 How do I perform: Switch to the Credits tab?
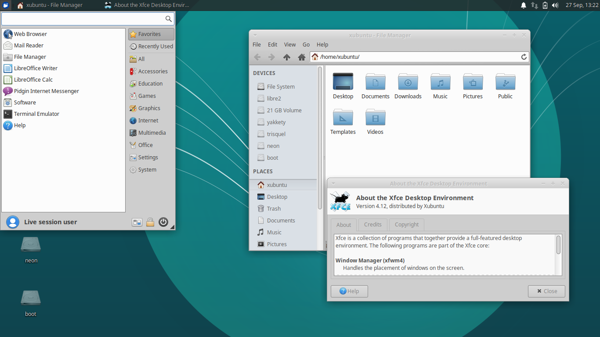[373, 224]
